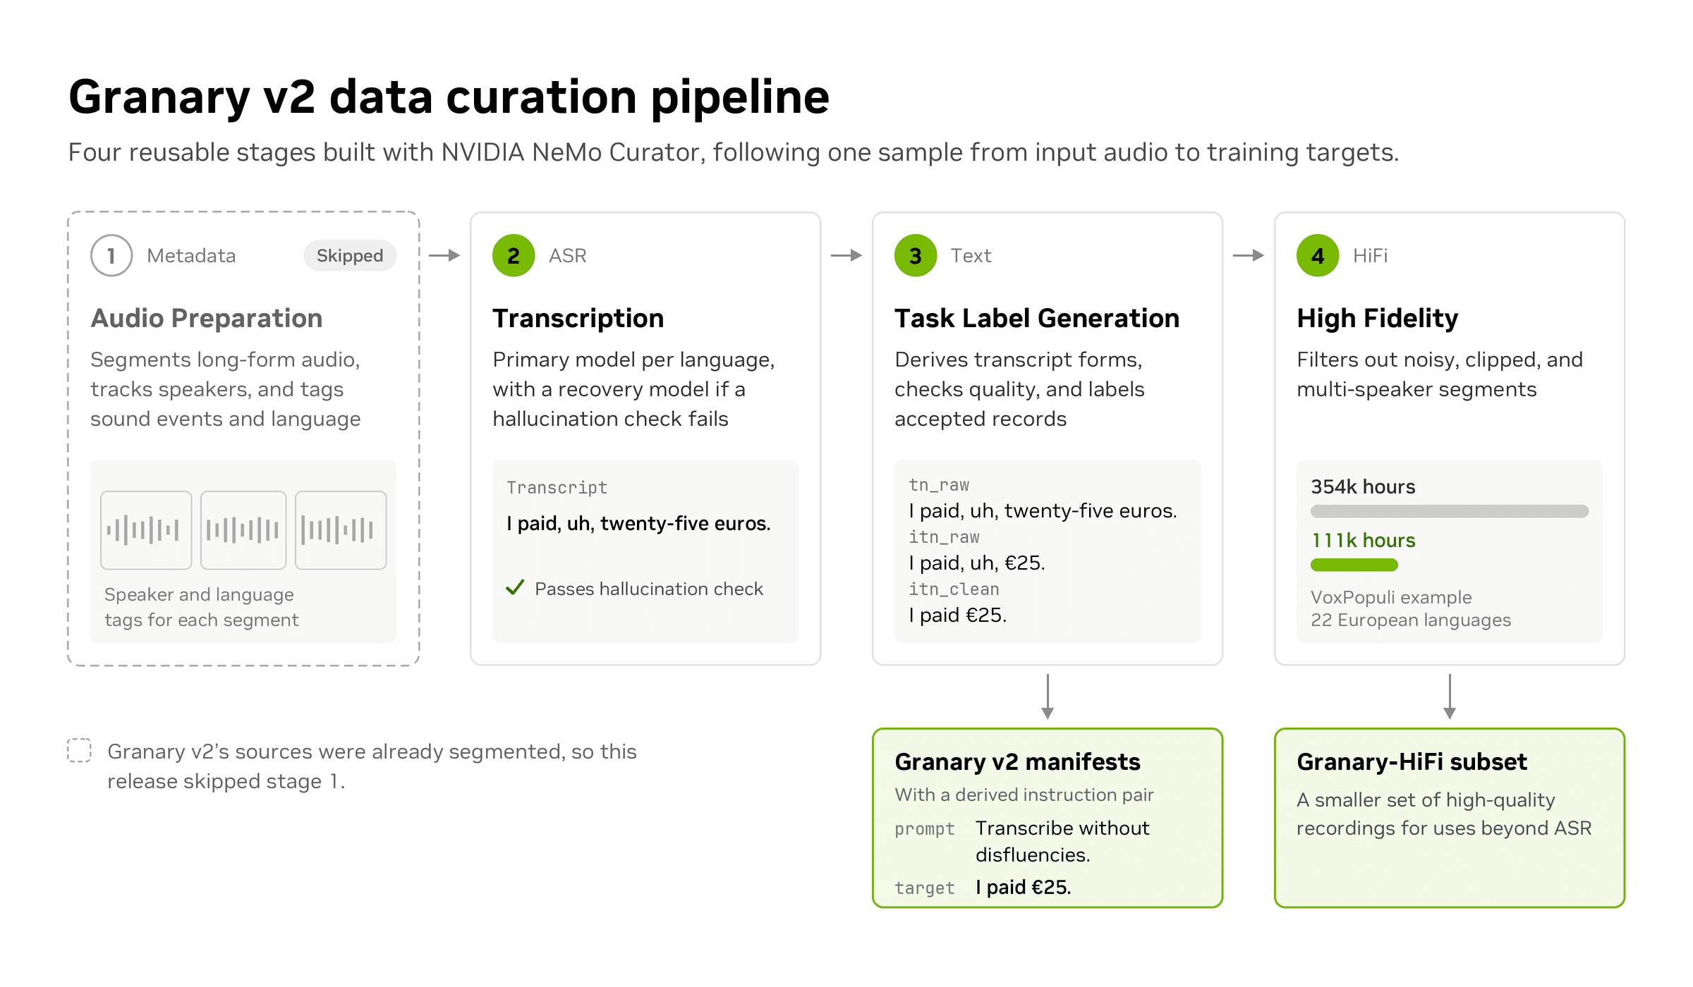
Task: Click the Skipped badge in the Metadata card
Action: pyautogui.click(x=350, y=255)
